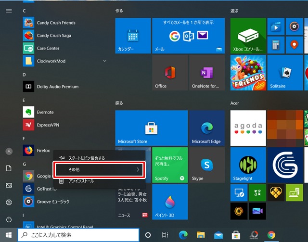Viewport: 308px width, 242px height.
Task: Open Evernote from app list
Action: [x=65, y=112]
